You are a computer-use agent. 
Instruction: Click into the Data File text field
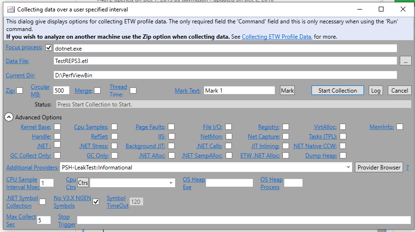click(x=225, y=61)
